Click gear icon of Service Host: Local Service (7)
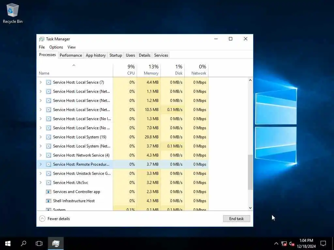Screen dimensions: 334x250 pos(49,82)
